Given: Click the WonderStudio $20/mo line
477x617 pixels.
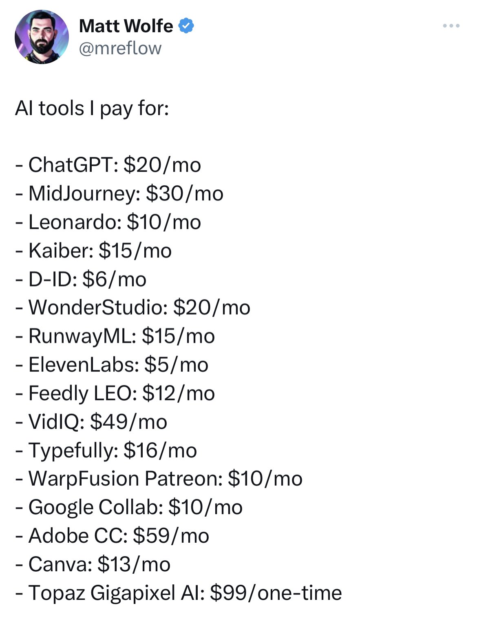Looking at the screenshot, I should (133, 308).
